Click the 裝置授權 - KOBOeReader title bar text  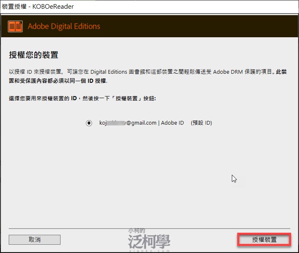pos(38,7)
